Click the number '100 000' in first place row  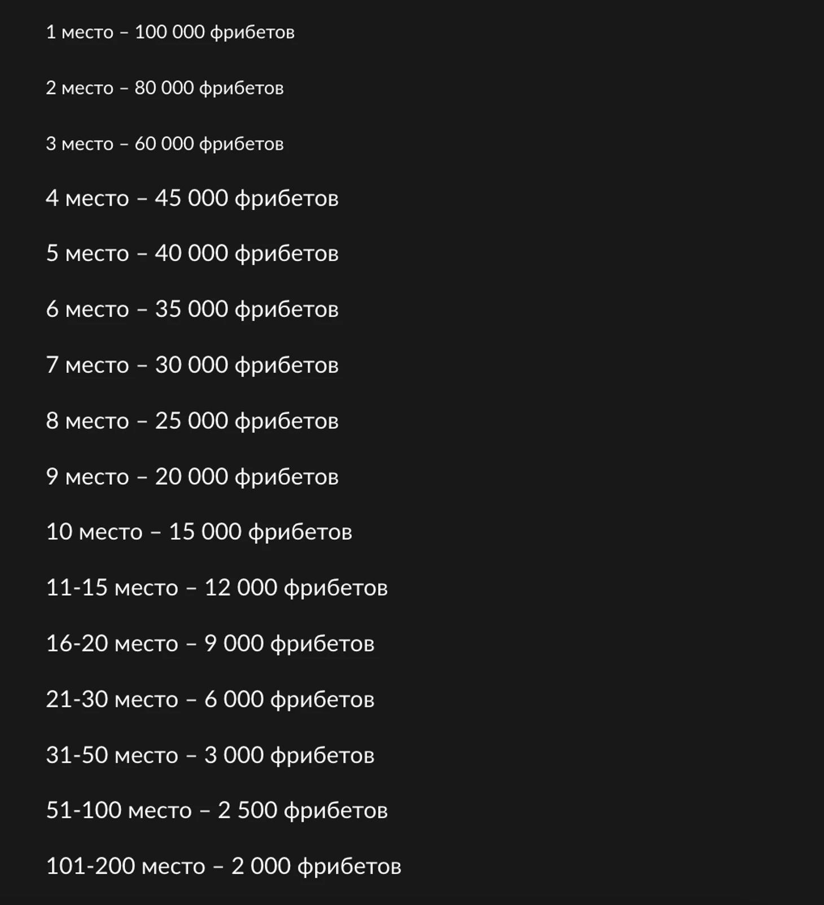coord(169,32)
